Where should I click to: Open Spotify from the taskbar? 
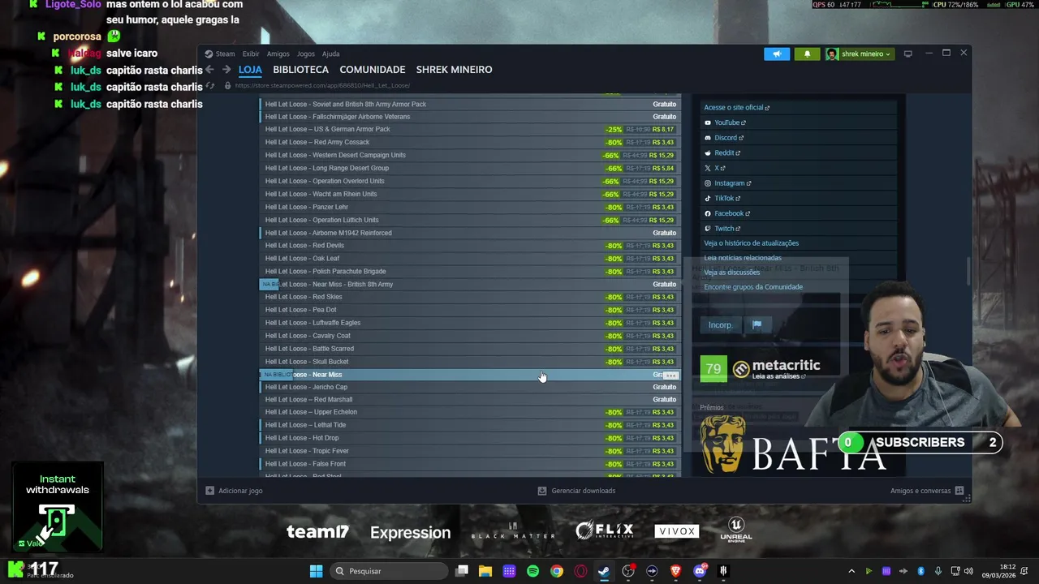tap(532, 571)
